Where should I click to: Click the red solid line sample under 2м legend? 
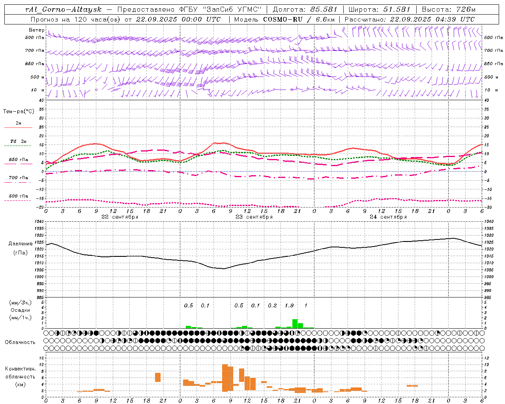tap(18, 127)
